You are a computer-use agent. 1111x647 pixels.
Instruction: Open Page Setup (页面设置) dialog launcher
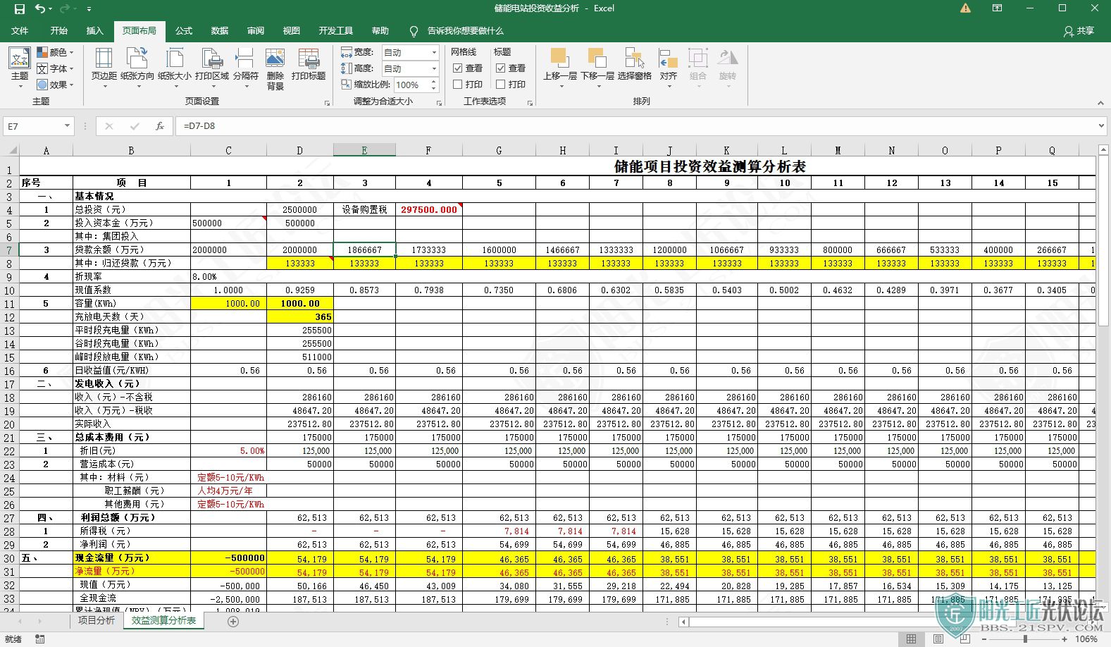tap(327, 103)
